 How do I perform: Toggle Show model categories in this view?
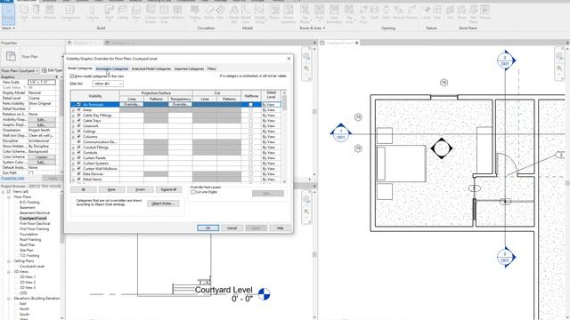pyautogui.click(x=72, y=76)
